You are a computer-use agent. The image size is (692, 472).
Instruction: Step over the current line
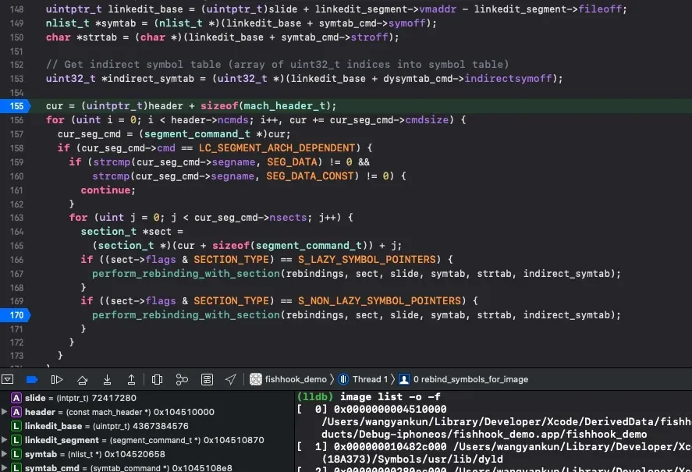pyautogui.click(x=82, y=379)
